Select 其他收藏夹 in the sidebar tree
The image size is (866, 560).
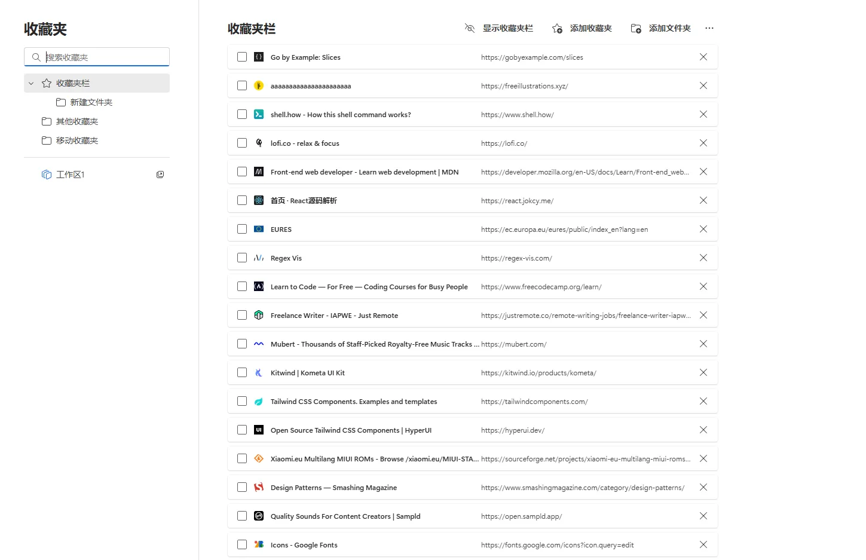(76, 121)
